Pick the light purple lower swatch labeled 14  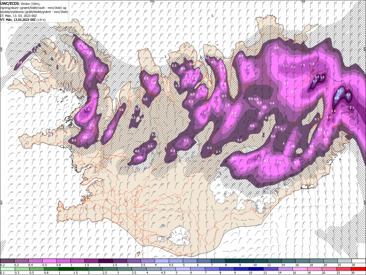tap(285, 269)
